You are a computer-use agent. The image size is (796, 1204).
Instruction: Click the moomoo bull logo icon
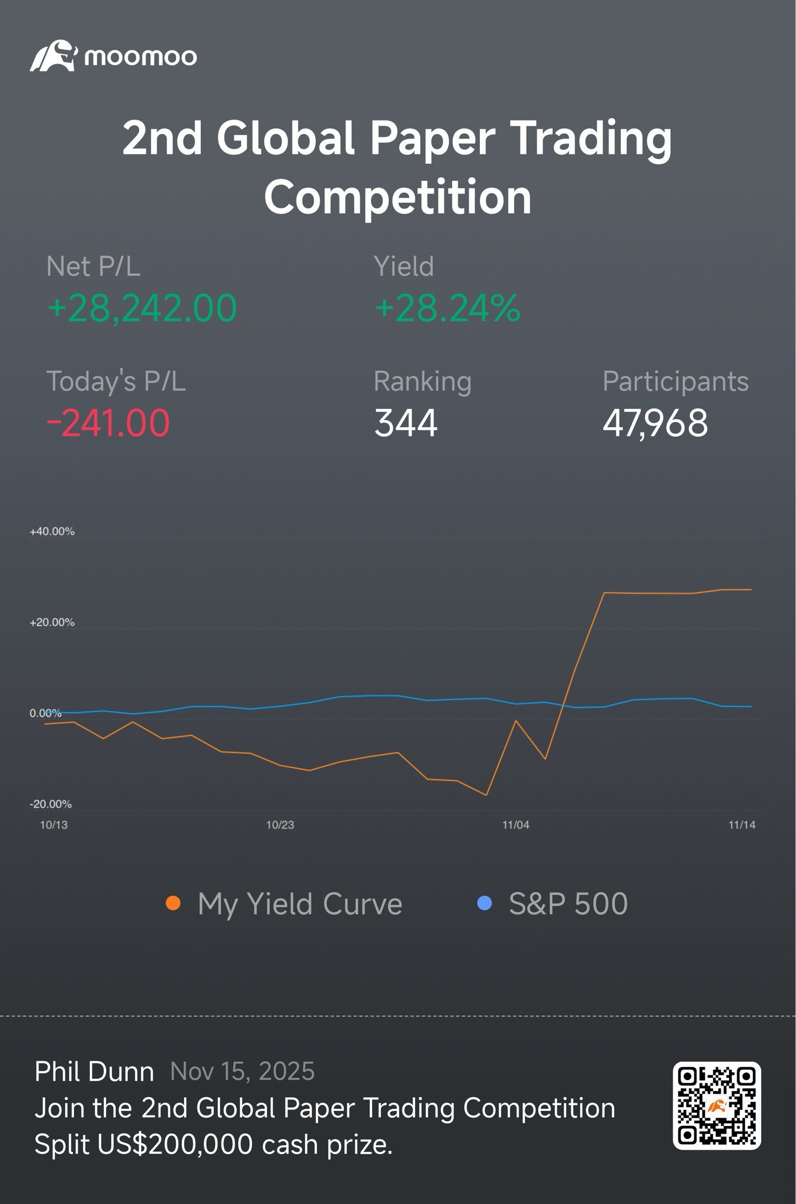53,55
